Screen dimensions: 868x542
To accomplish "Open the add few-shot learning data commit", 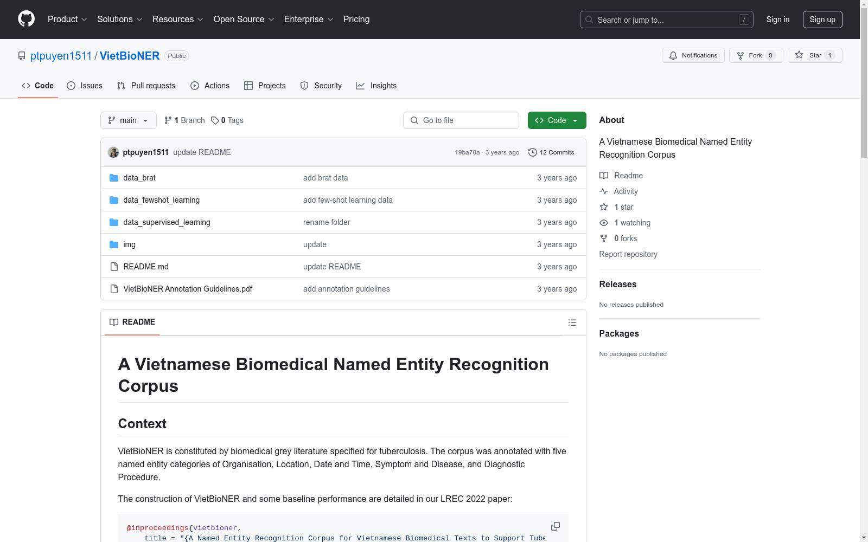I will 348,200.
